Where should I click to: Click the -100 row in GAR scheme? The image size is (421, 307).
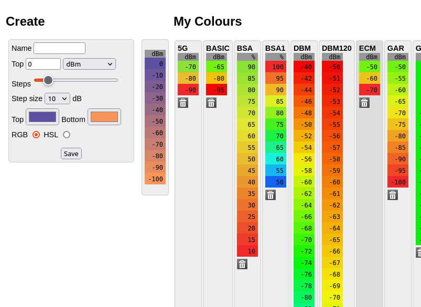[398, 182]
